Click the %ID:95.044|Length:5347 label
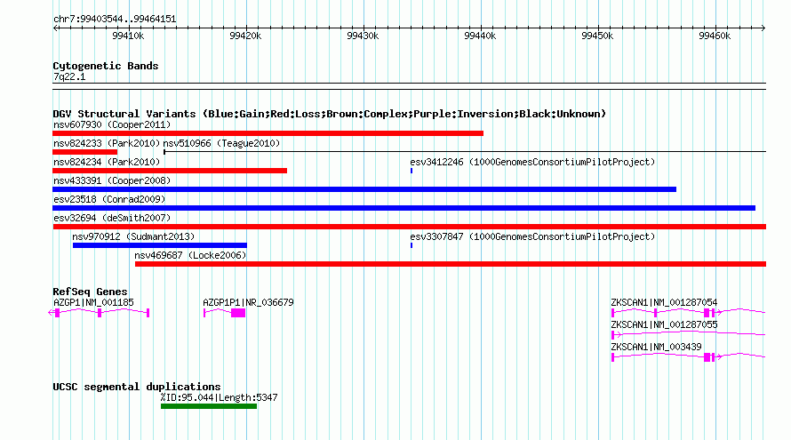Screen dimensions: 791x440 (219, 397)
